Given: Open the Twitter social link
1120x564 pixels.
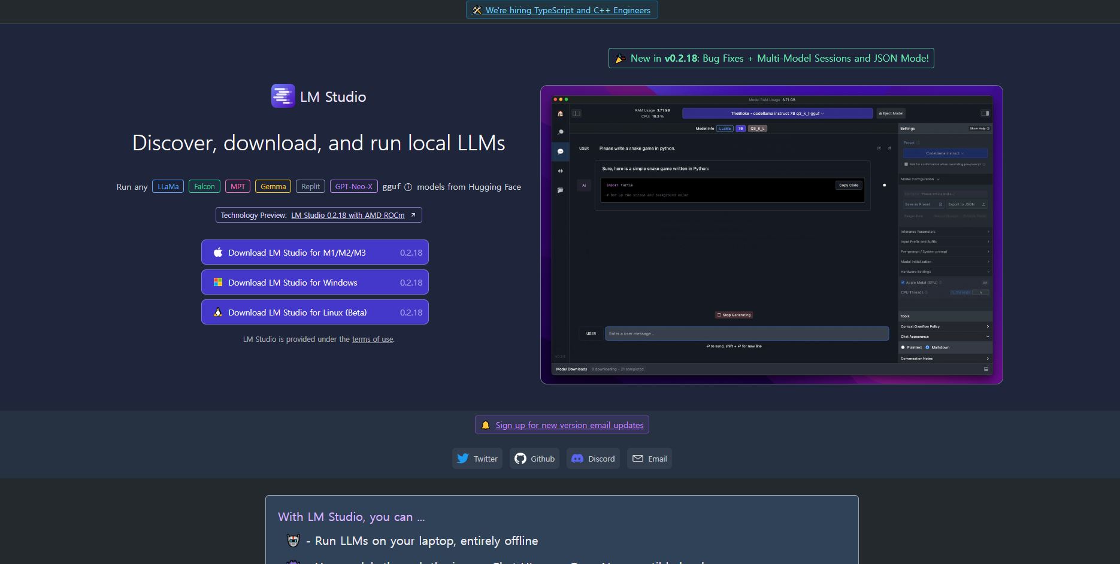Looking at the screenshot, I should pos(477,459).
